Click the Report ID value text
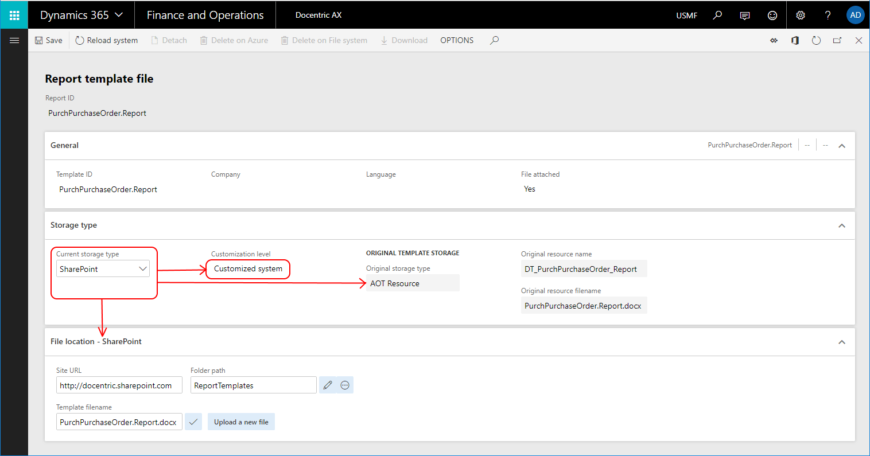The image size is (870, 456). pos(97,113)
